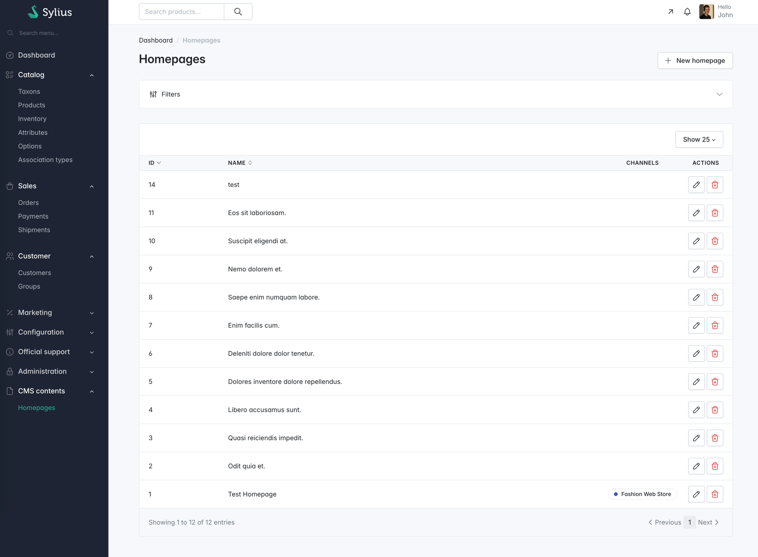The image size is (758, 557).
Task: Delete the 'Nemo dolorem et.' homepage
Action: (x=715, y=269)
